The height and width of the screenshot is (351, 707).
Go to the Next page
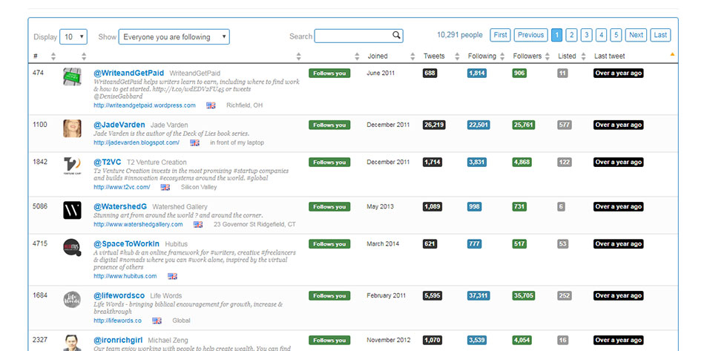tap(637, 35)
